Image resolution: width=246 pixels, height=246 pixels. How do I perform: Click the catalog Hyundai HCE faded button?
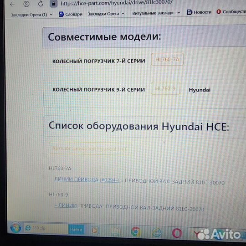tap(90, 149)
